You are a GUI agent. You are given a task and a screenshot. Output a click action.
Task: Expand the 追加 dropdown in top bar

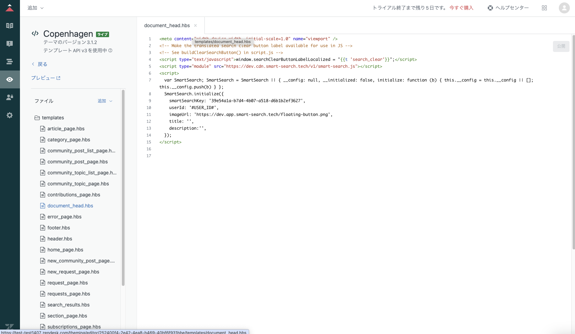35,8
